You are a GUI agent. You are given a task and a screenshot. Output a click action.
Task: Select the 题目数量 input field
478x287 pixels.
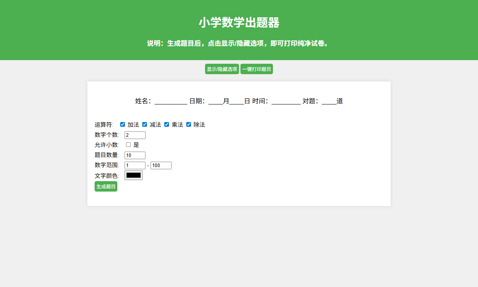[135, 155]
